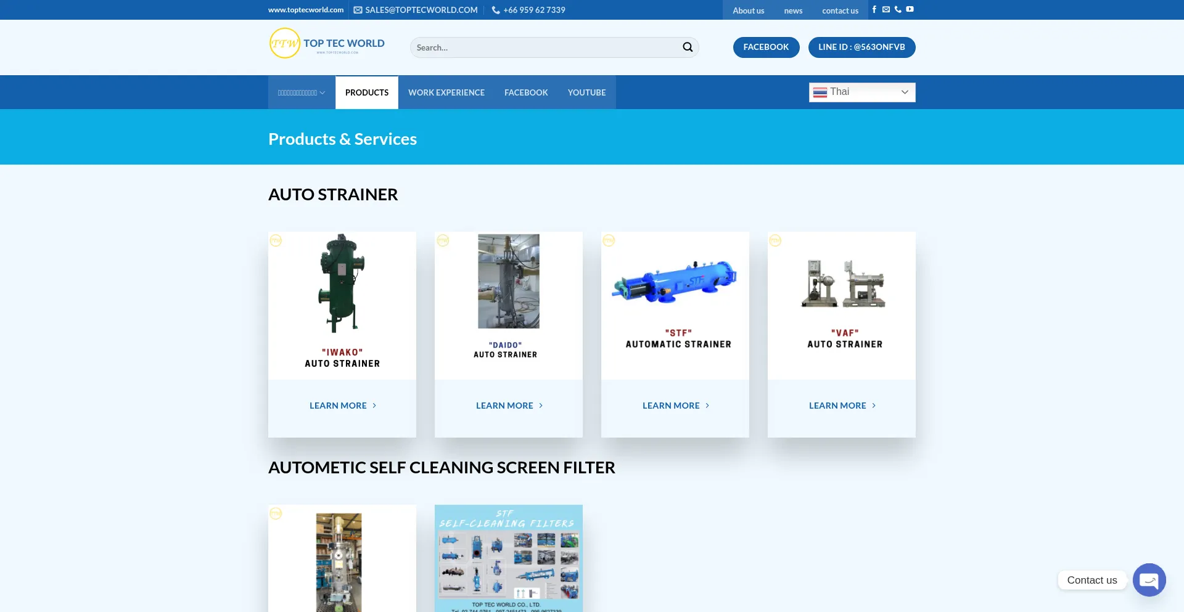Screen dimensions: 1184x612
Task: Click the TOP TEC WORLD logo
Action: (x=326, y=43)
